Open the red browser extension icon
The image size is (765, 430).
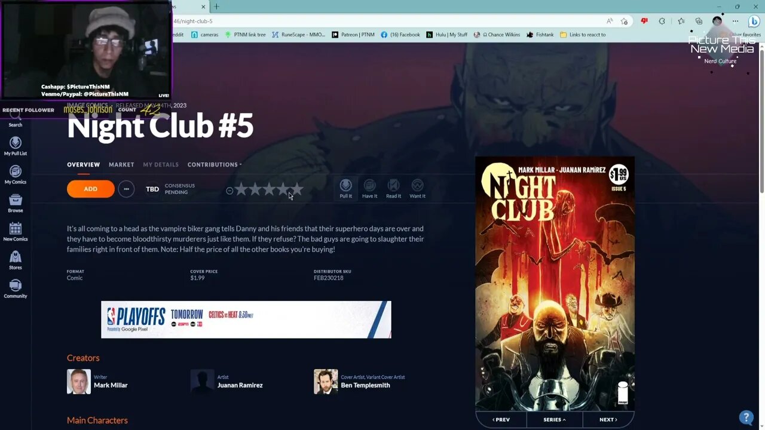point(644,21)
